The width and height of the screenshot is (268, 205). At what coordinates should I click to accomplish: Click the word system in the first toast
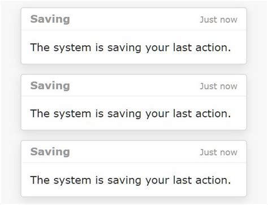coord(72,48)
